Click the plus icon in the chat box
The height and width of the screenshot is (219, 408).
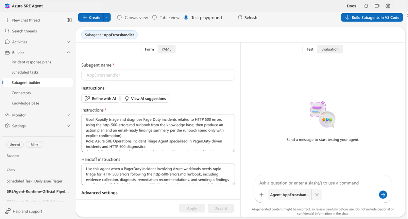pos(261,195)
